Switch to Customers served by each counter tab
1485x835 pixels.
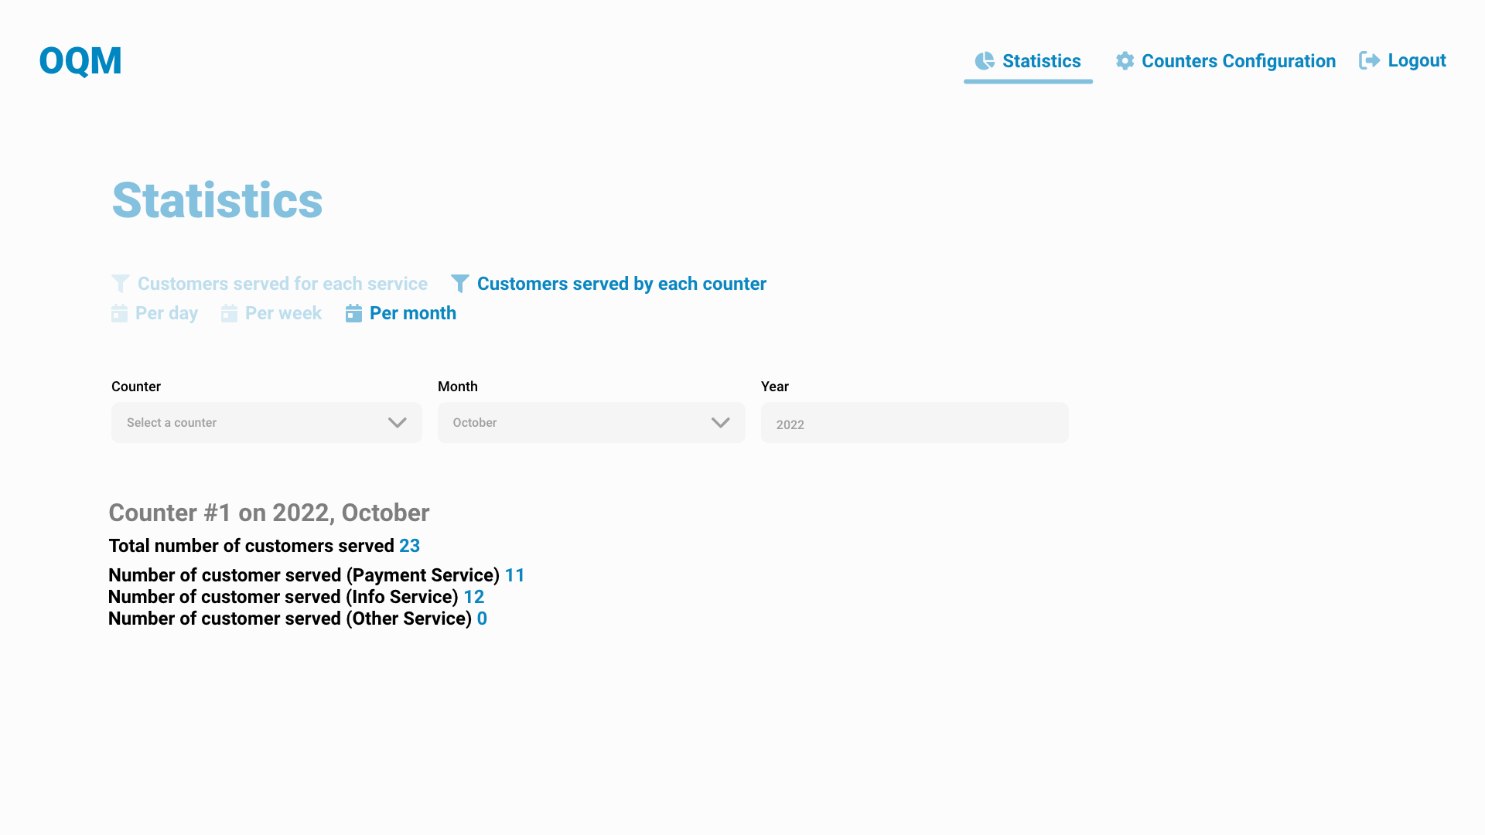tap(621, 284)
